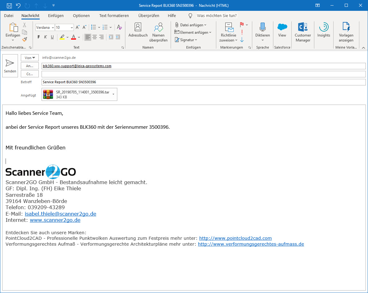
Task: Align text right
Action: 101,37
